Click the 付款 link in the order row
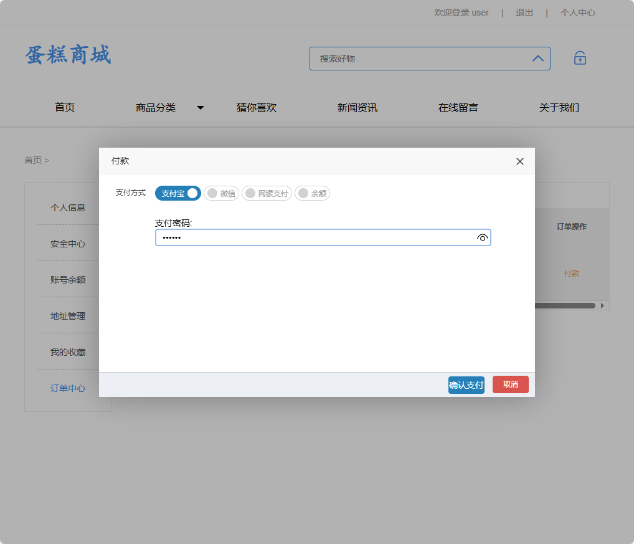The width and height of the screenshot is (634, 544). tap(571, 273)
